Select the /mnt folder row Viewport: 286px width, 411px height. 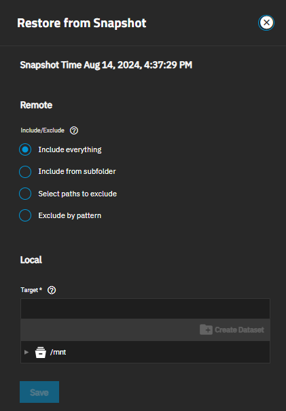coord(145,353)
